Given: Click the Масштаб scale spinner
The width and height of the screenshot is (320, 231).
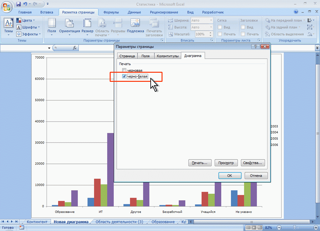Looking at the screenshot, I should (x=210, y=34).
